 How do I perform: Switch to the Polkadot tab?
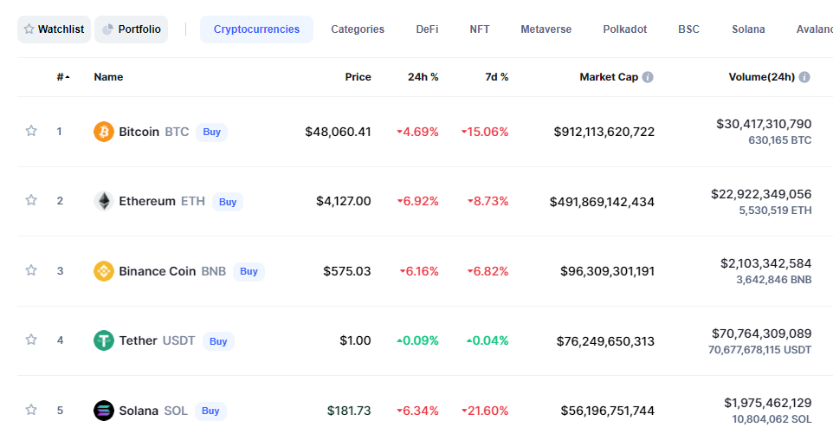pos(625,29)
